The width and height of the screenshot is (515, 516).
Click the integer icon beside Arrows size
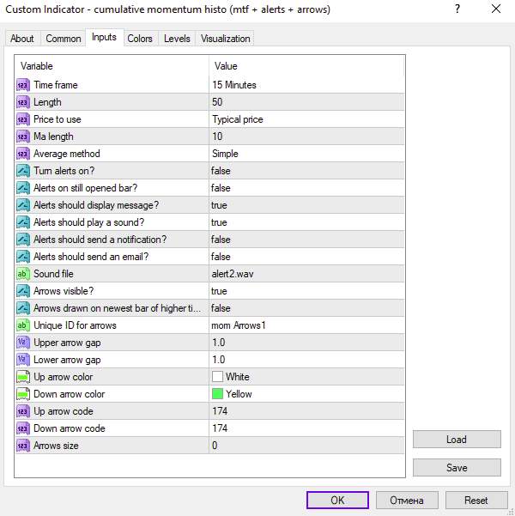pos(23,446)
